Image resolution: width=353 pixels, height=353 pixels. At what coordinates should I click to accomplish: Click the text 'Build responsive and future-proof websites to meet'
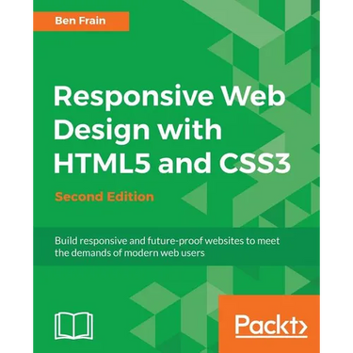click(168, 241)
